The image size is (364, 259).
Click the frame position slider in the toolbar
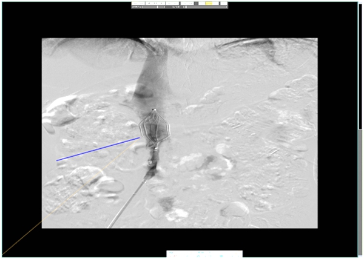(x=205, y=7)
